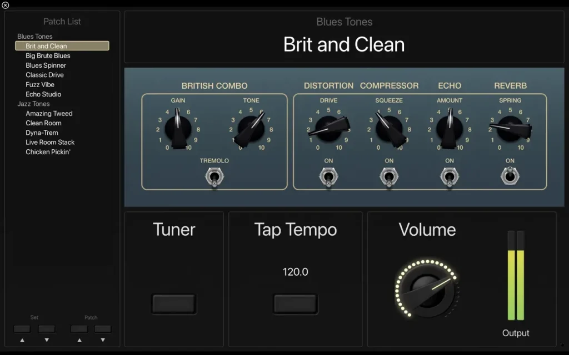Select the Chicken Pickin' patch
This screenshot has height=355, width=569.
click(48, 152)
